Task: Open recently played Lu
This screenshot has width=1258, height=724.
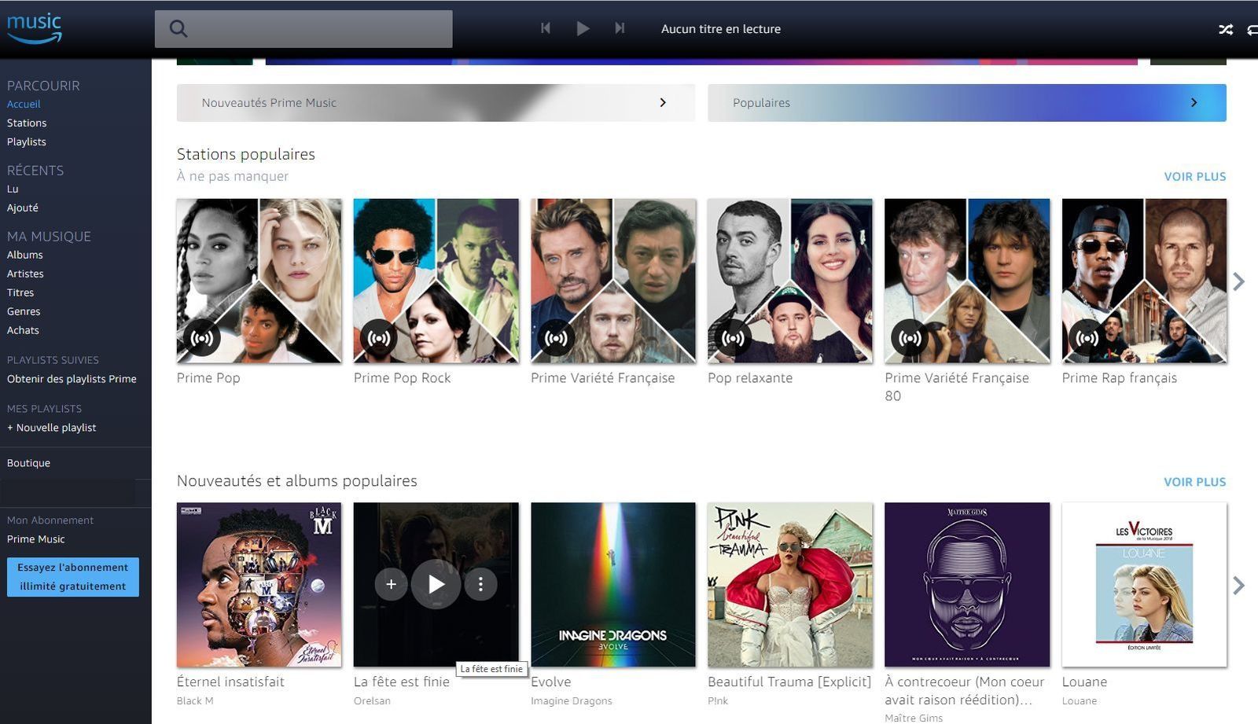Action: pyautogui.click(x=13, y=189)
